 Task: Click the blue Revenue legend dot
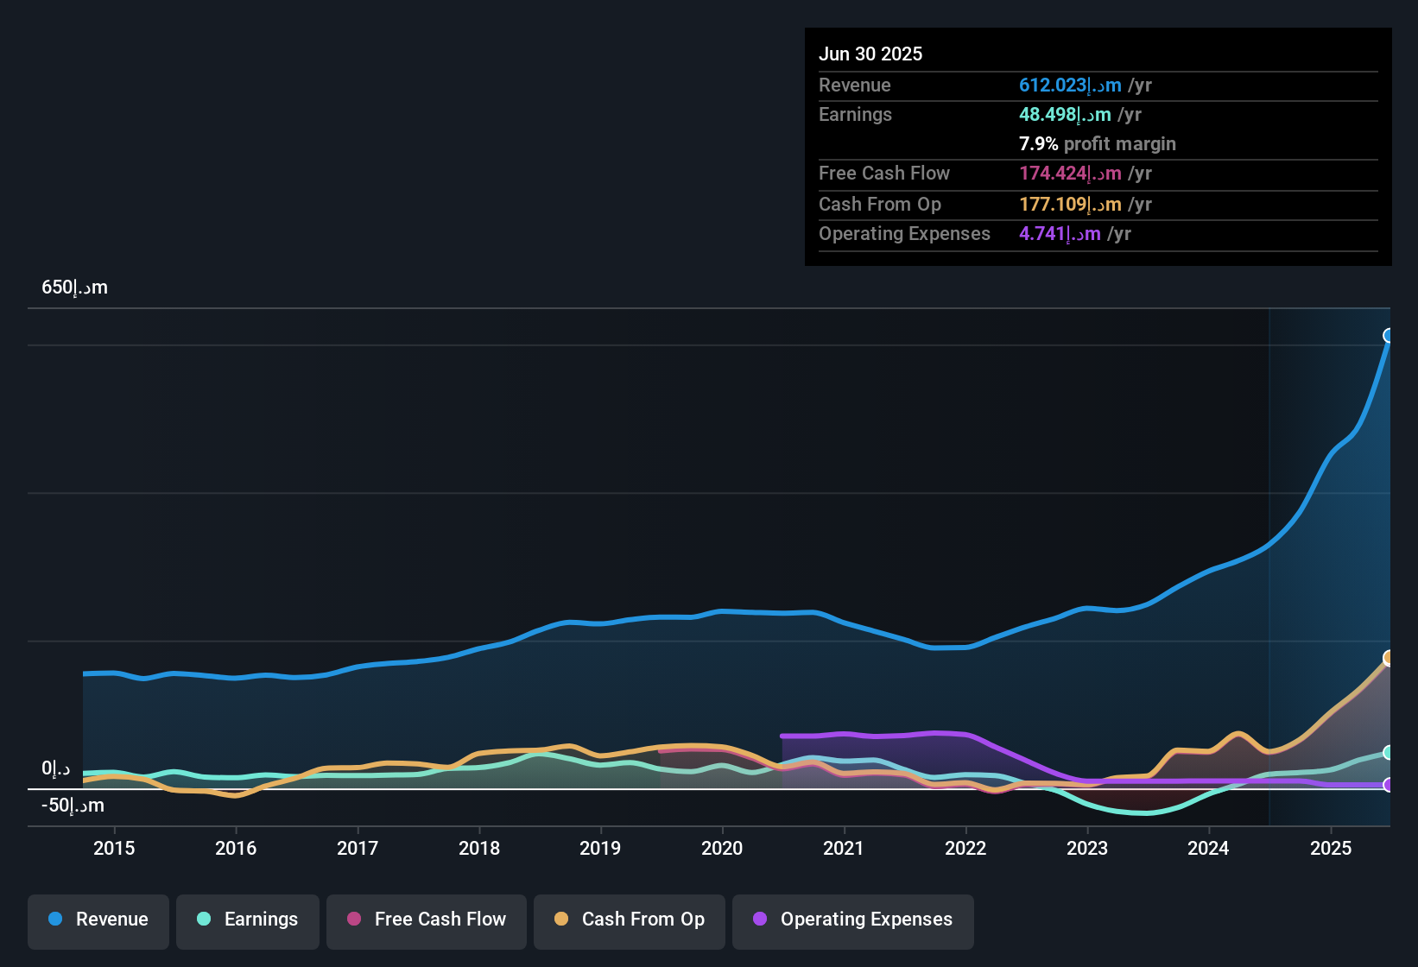click(x=54, y=920)
